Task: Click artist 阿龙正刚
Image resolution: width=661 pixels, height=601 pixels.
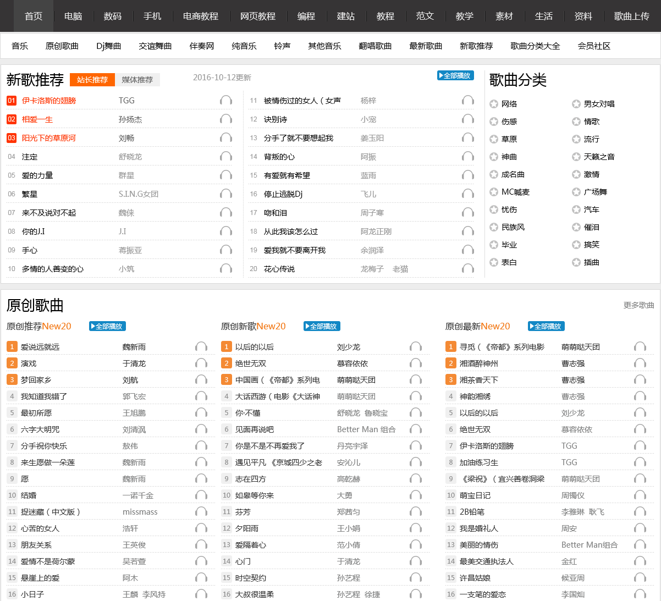Action: pyautogui.click(x=376, y=231)
